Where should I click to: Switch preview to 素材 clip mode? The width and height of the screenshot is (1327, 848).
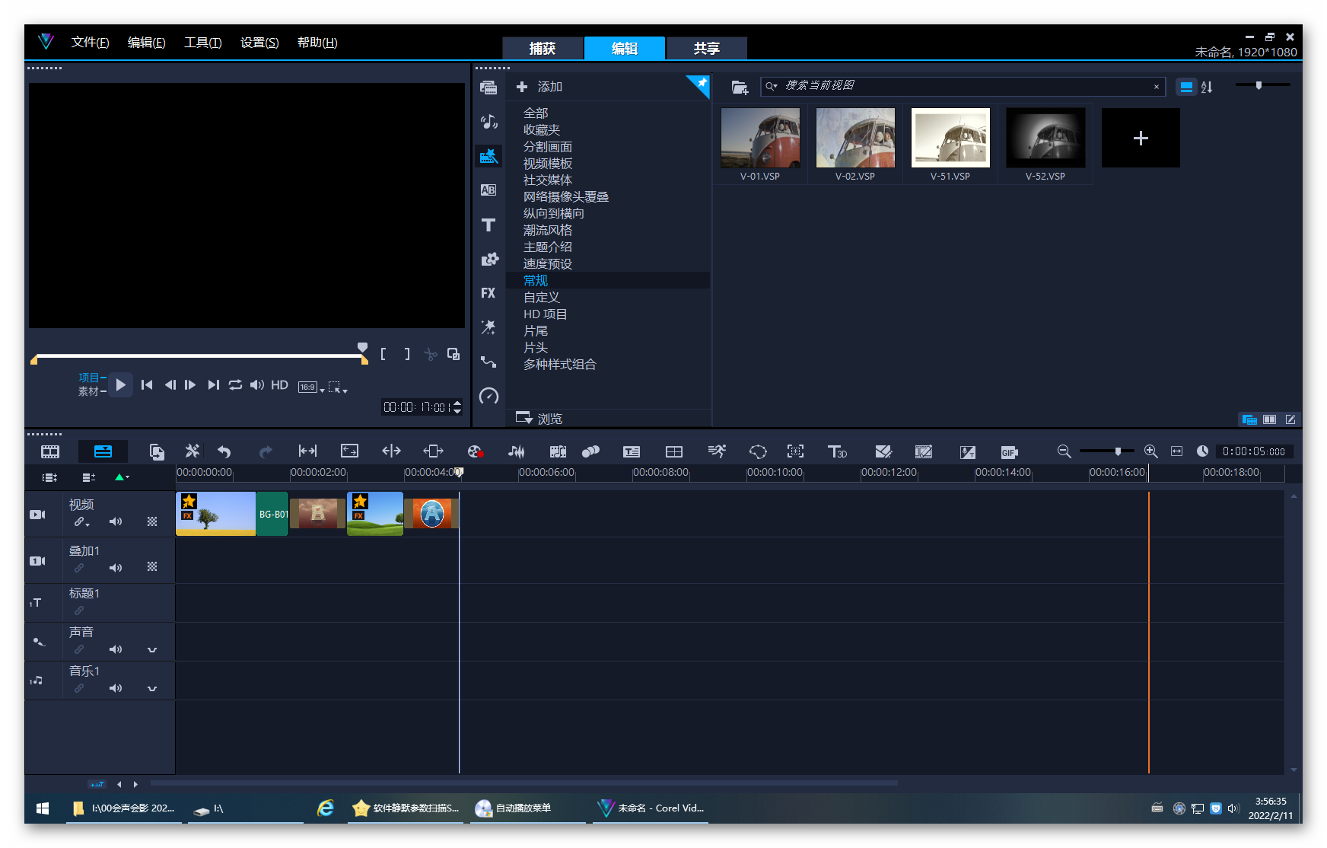pos(88,391)
